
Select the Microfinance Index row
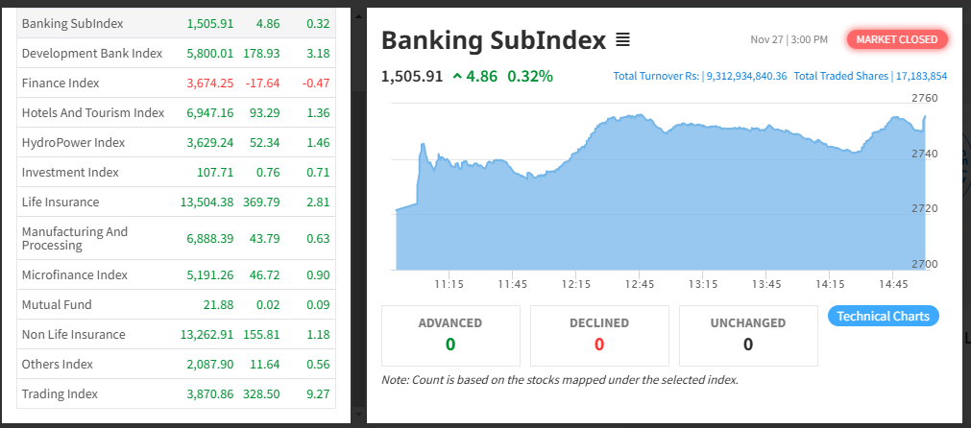click(x=176, y=274)
